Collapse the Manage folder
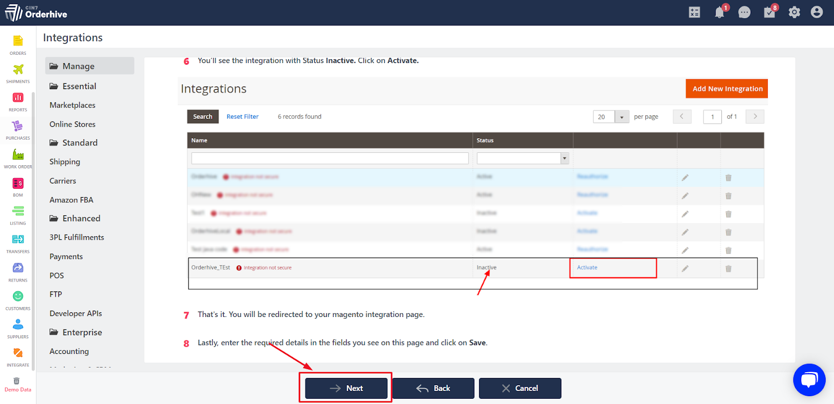The image size is (834, 404). point(90,66)
